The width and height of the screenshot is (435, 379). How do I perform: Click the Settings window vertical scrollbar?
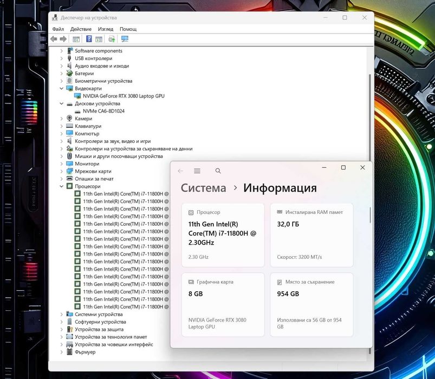[370, 215]
